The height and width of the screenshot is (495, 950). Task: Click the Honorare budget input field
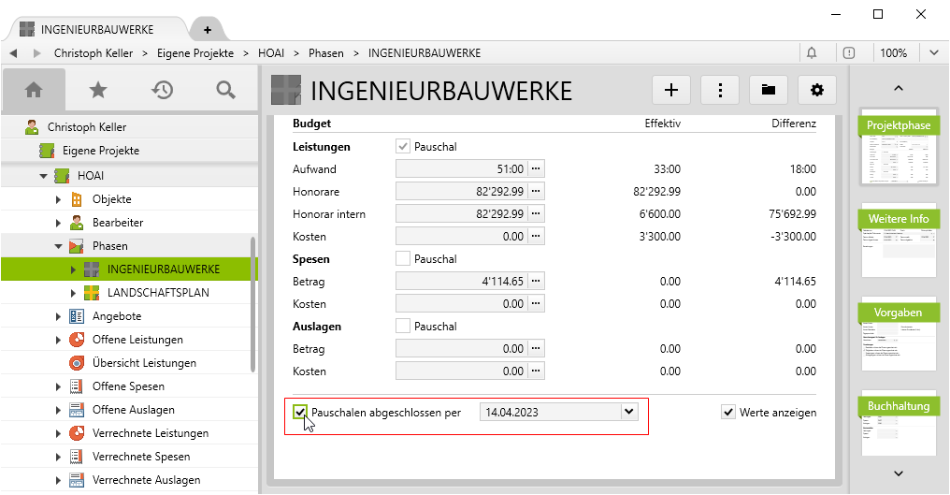pos(461,192)
